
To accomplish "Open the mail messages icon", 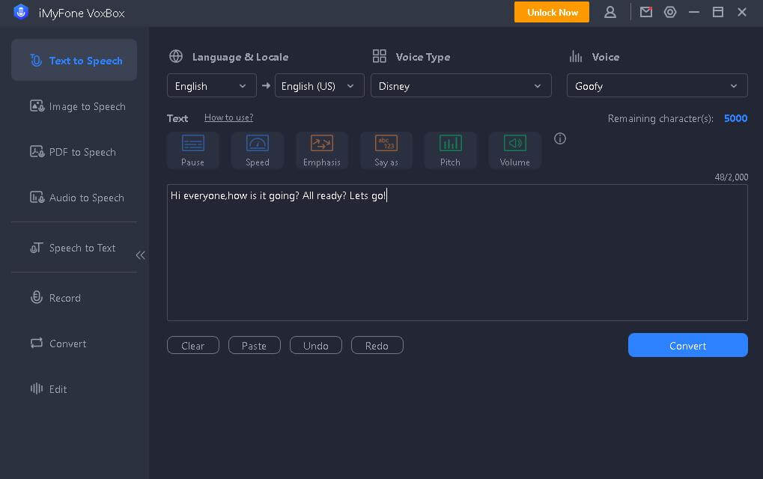I will [x=645, y=12].
